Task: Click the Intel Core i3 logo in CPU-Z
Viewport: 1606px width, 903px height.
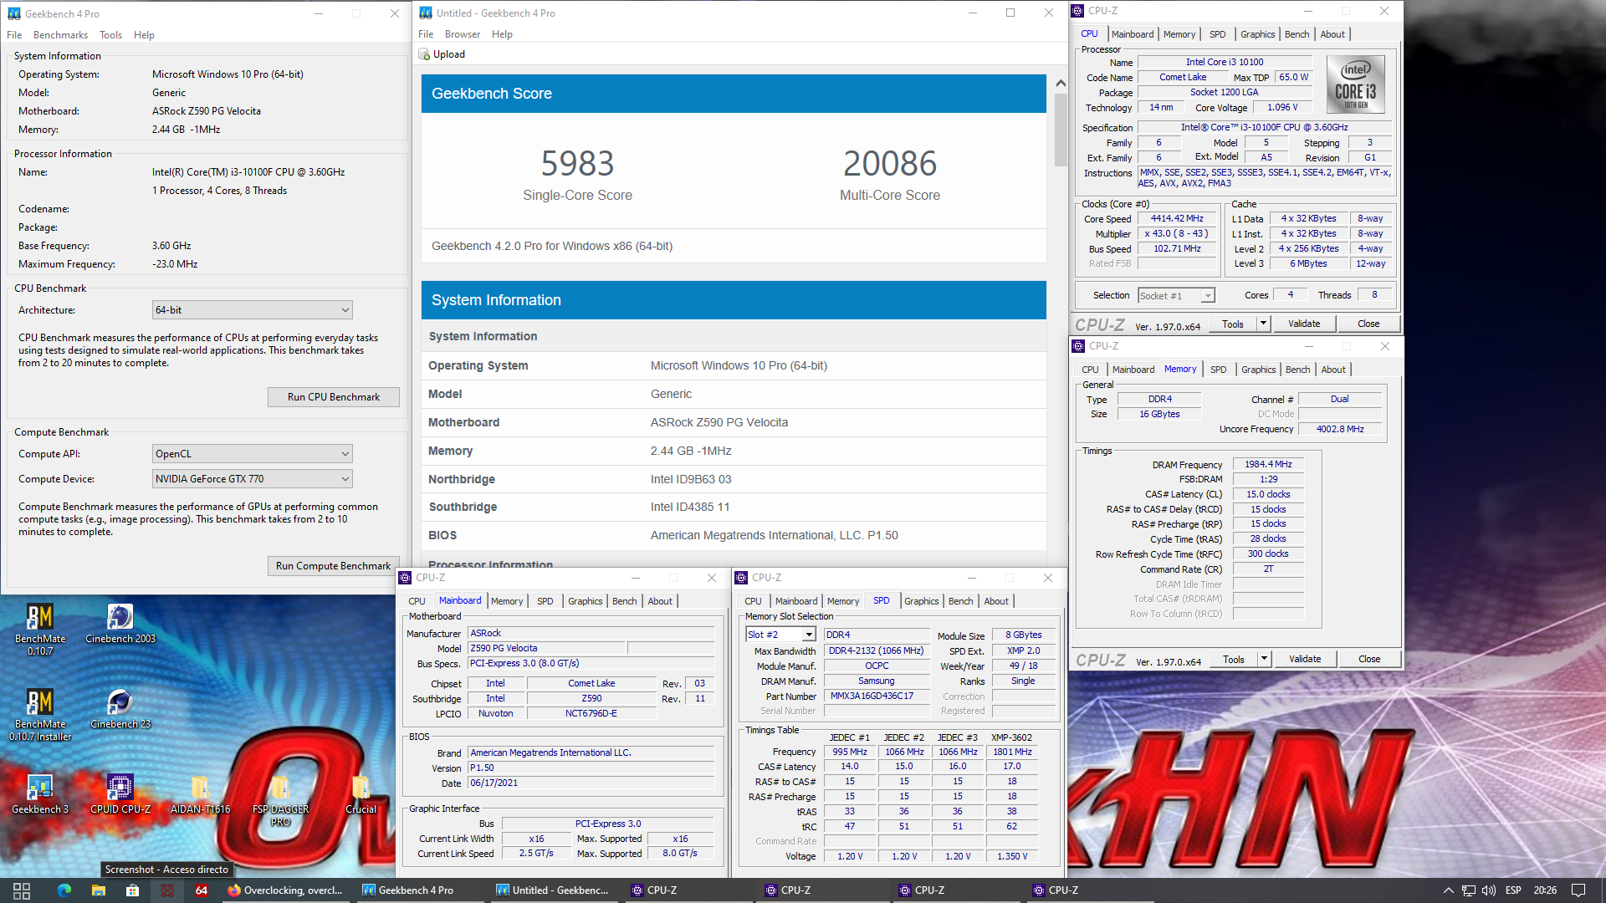Action: (1355, 84)
